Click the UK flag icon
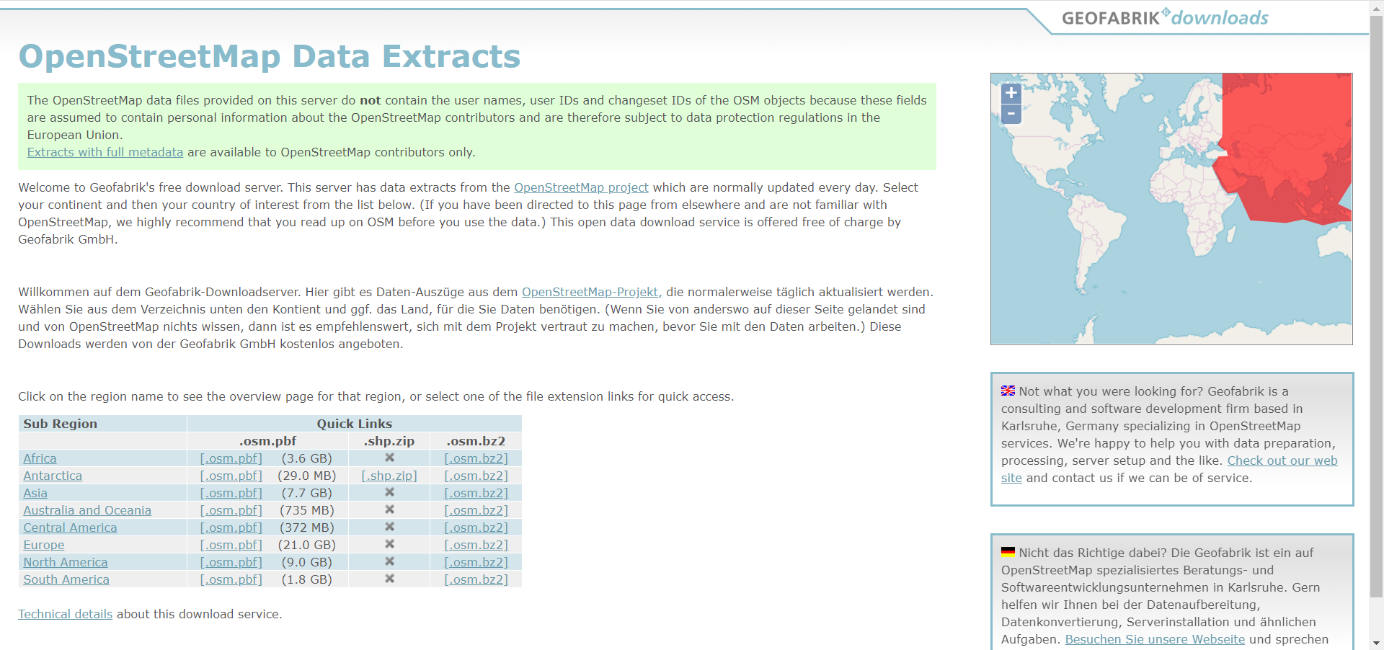This screenshot has width=1384, height=650. [x=1008, y=391]
